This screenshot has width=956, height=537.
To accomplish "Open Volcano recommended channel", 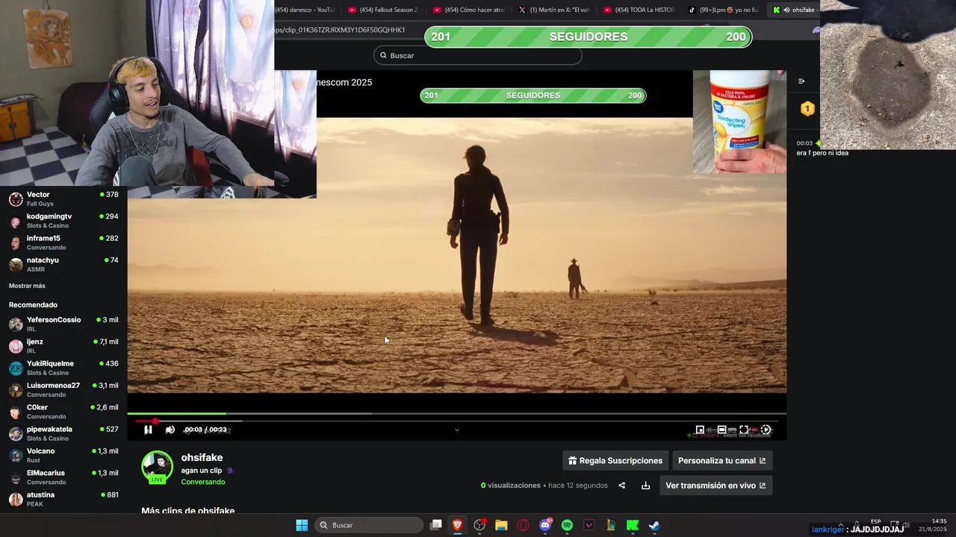I will pos(63,455).
